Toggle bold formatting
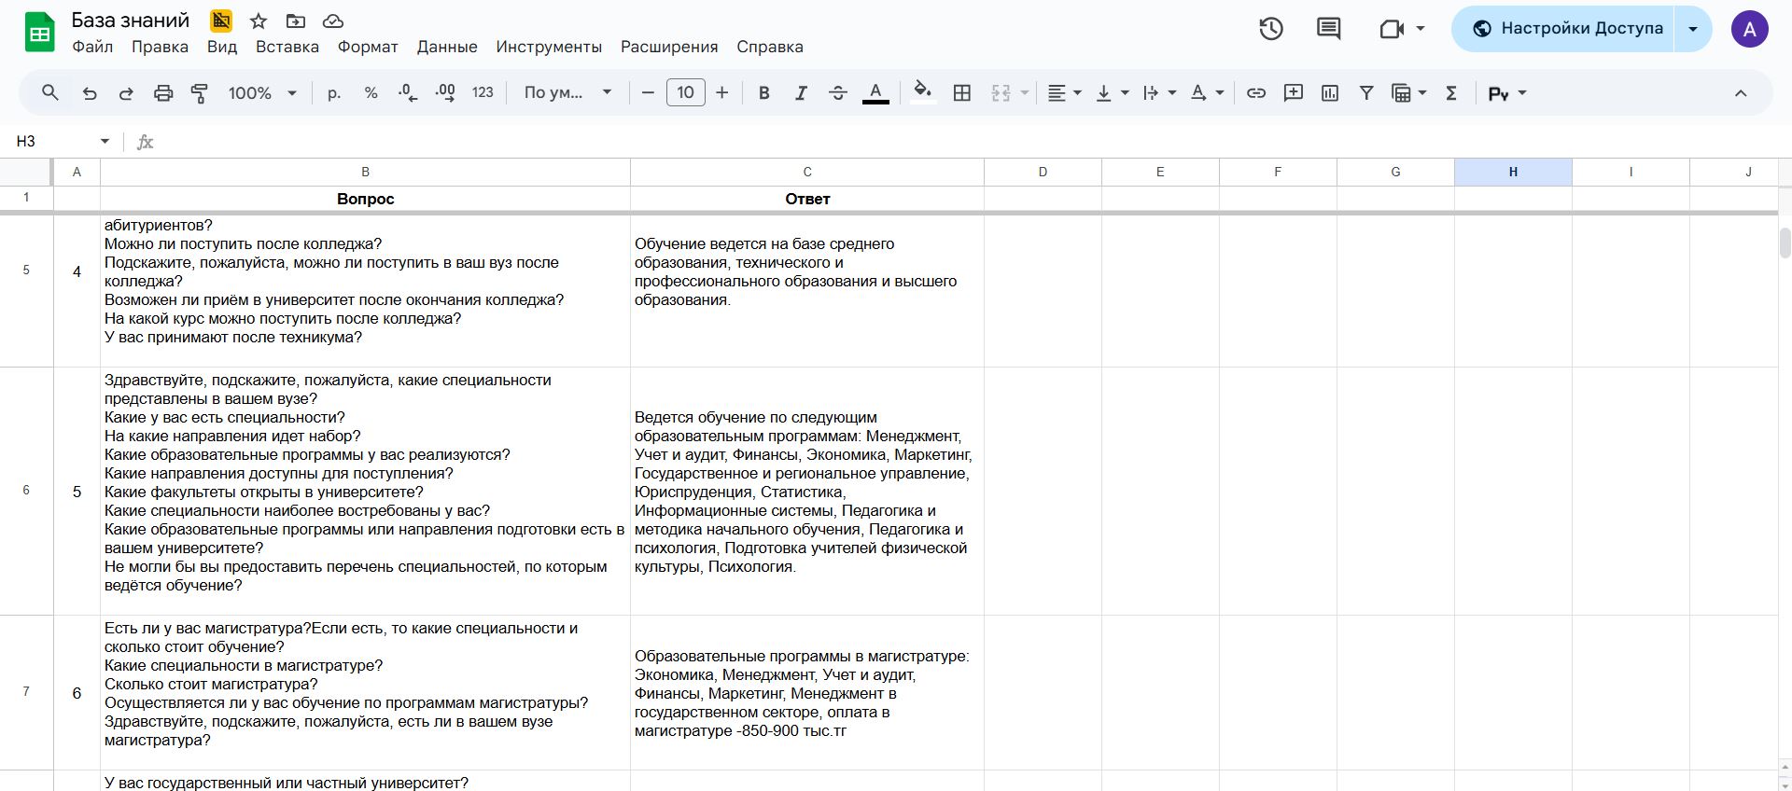Screen dimensions: 1792x791 (x=763, y=92)
